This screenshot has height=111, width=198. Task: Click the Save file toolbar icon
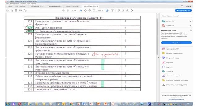(x=7, y=10)
